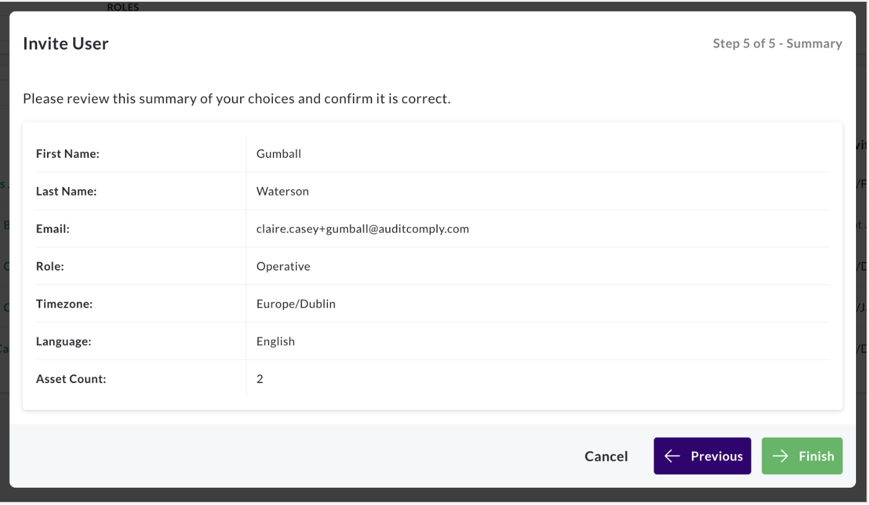This screenshot has height=505, width=869.
Task: Select the email value claire.casey+gumball@auditcomply.com
Action: pos(363,229)
